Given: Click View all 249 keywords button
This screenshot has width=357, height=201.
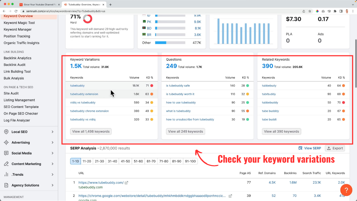Looking at the screenshot, I should click(x=185, y=131).
